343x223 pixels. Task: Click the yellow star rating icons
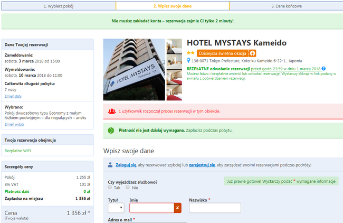190,53
